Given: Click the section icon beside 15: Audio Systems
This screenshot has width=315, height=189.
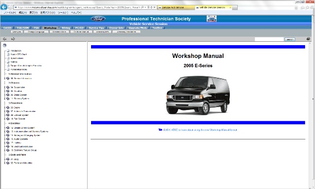Looking at the screenshot, I should 8,139.
